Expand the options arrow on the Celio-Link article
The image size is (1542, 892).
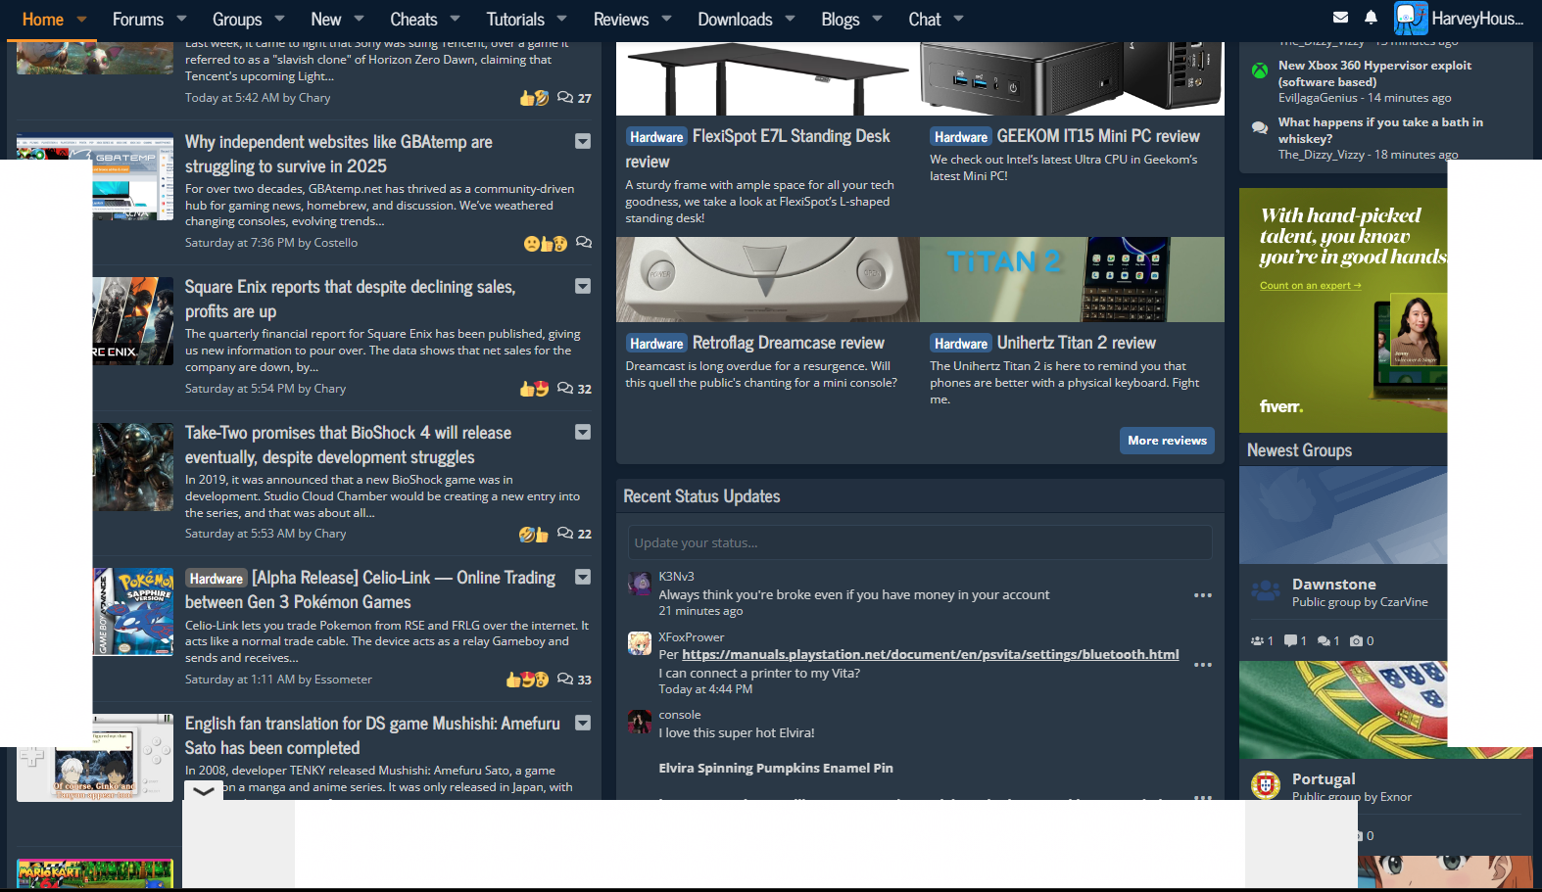583,577
